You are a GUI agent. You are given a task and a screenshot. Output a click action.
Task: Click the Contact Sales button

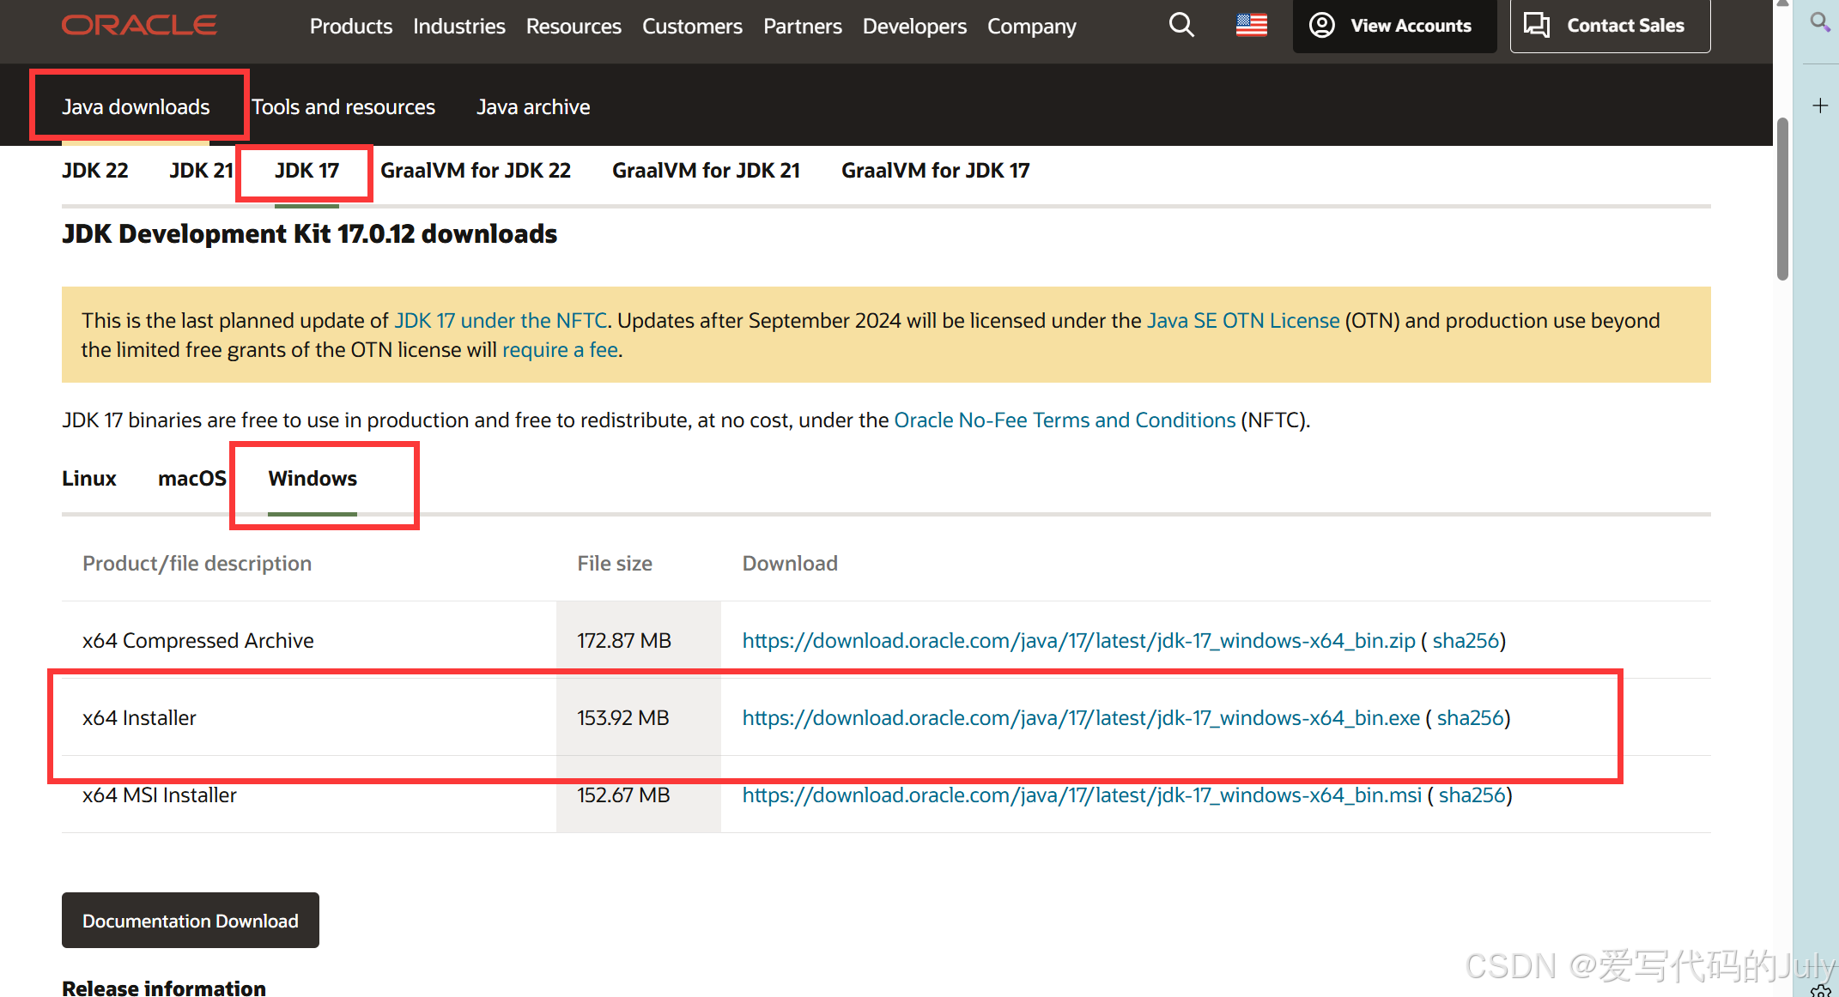point(1610,26)
